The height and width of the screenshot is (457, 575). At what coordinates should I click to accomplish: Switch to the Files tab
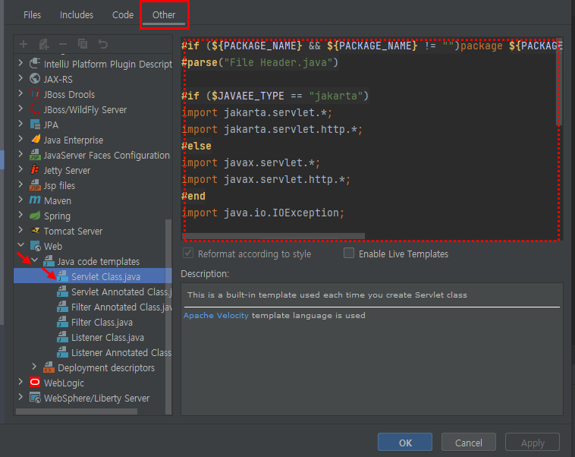[x=32, y=15]
